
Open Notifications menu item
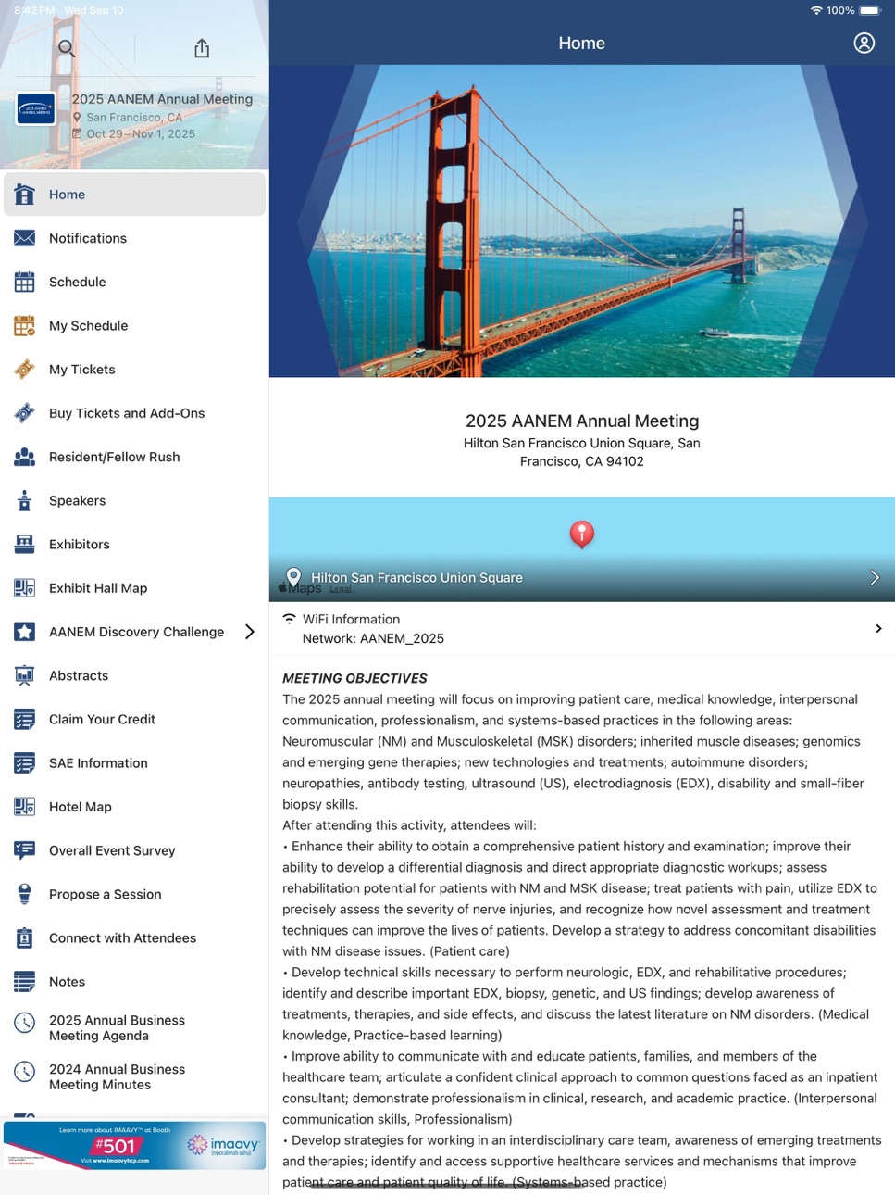(135, 238)
